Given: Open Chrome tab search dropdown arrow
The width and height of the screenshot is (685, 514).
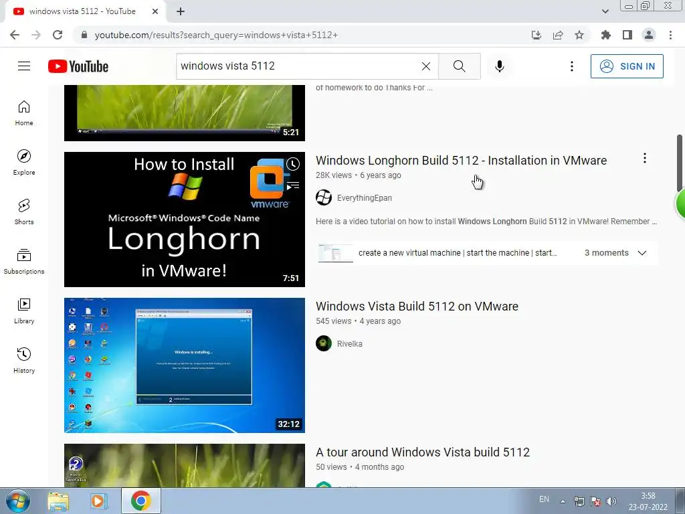Looking at the screenshot, I should tap(605, 11).
